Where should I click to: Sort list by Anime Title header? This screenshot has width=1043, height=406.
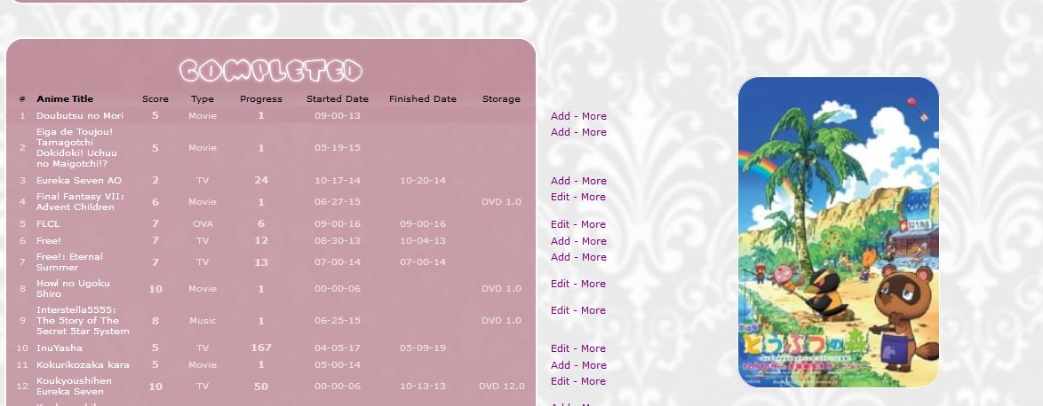tap(64, 98)
